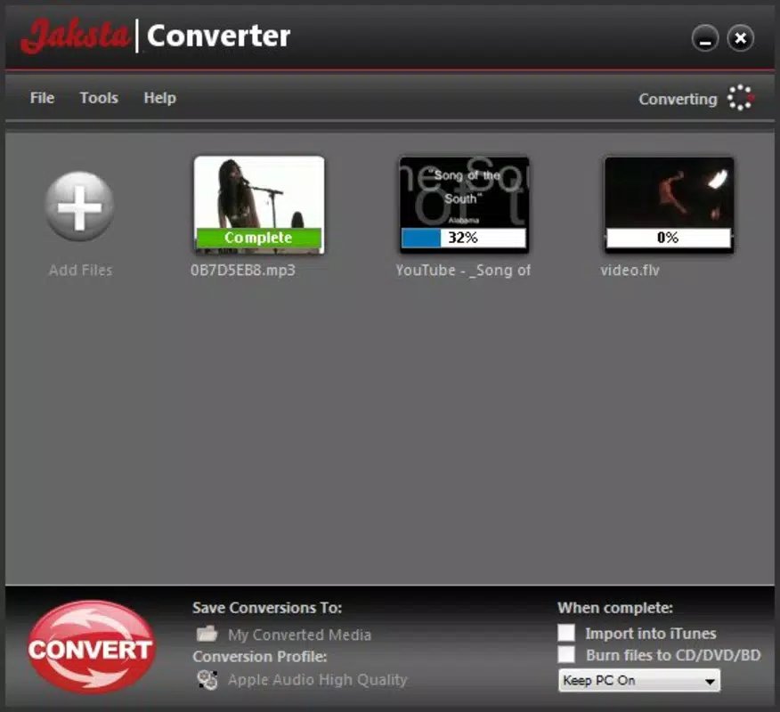This screenshot has width=780, height=712.
Task: Click the conversion profile gears icon
Action: point(207,680)
